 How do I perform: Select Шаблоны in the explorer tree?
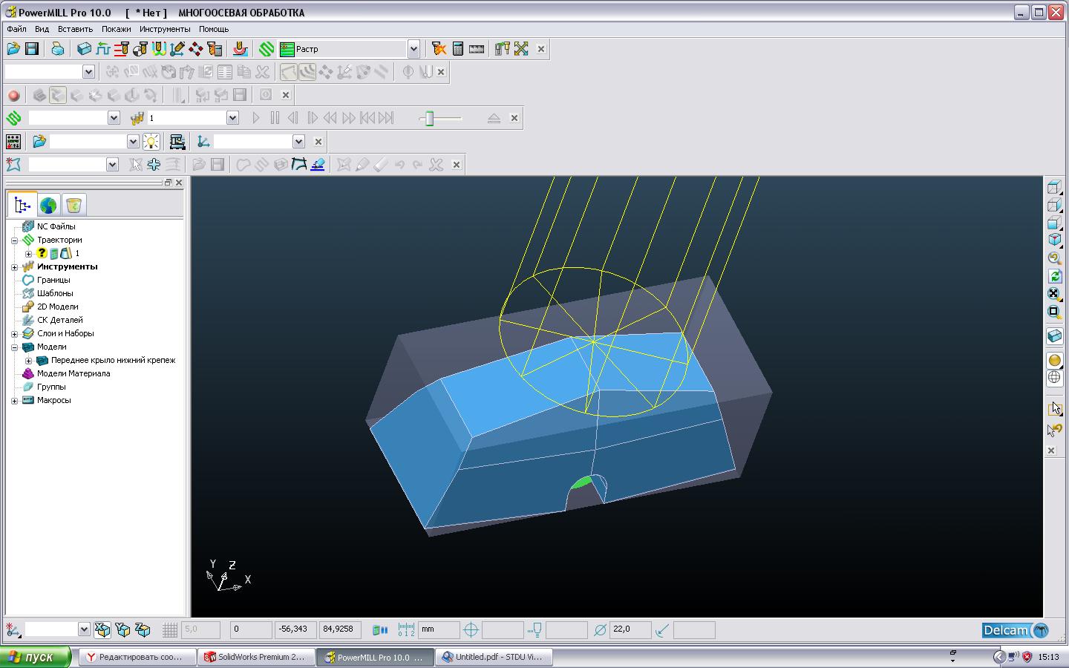[55, 293]
